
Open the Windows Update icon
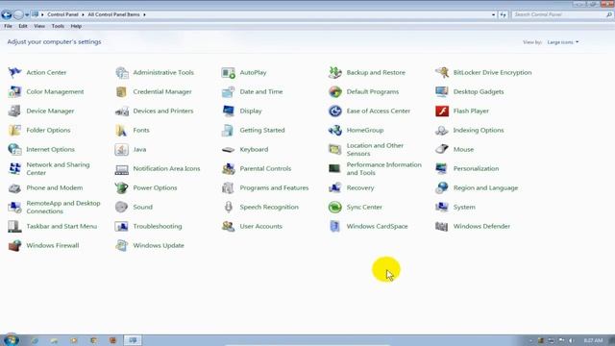122,246
